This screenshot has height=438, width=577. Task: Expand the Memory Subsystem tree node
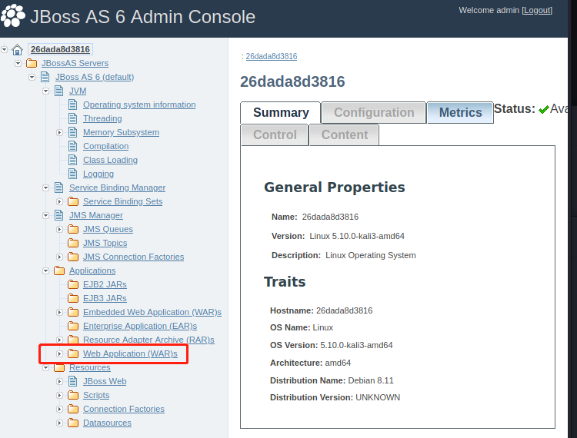coord(60,132)
